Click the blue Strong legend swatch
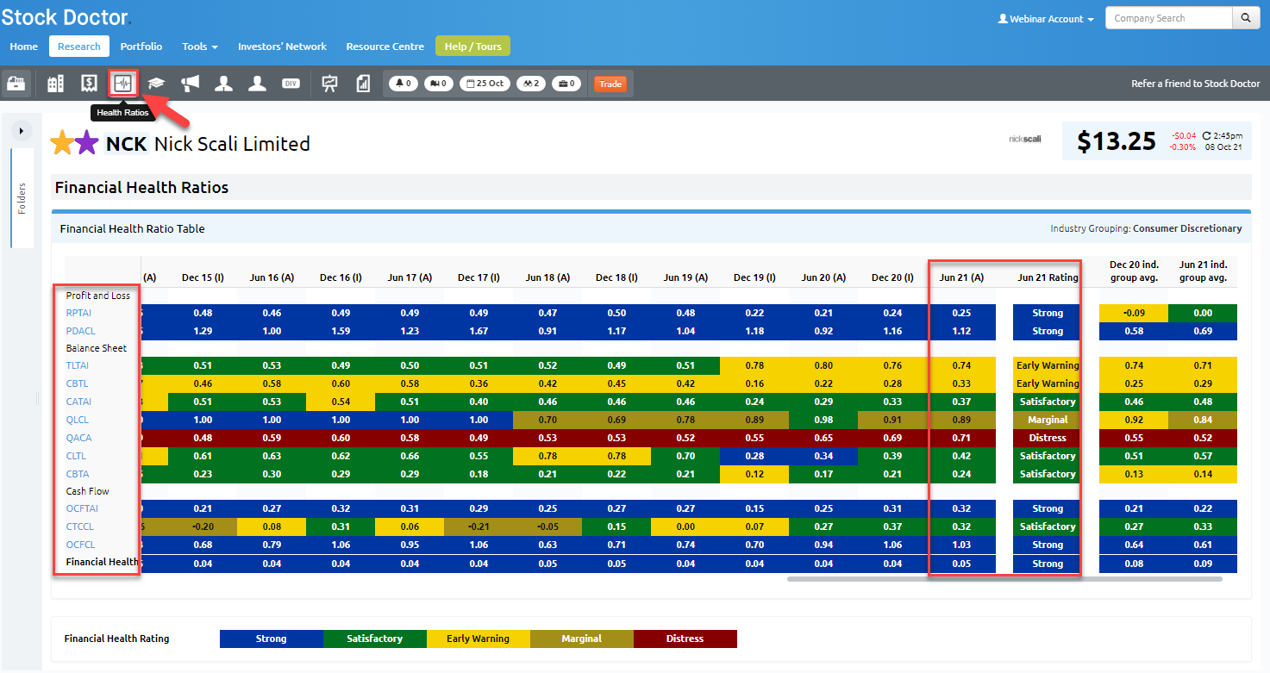The height and width of the screenshot is (673, 1270). (271, 639)
